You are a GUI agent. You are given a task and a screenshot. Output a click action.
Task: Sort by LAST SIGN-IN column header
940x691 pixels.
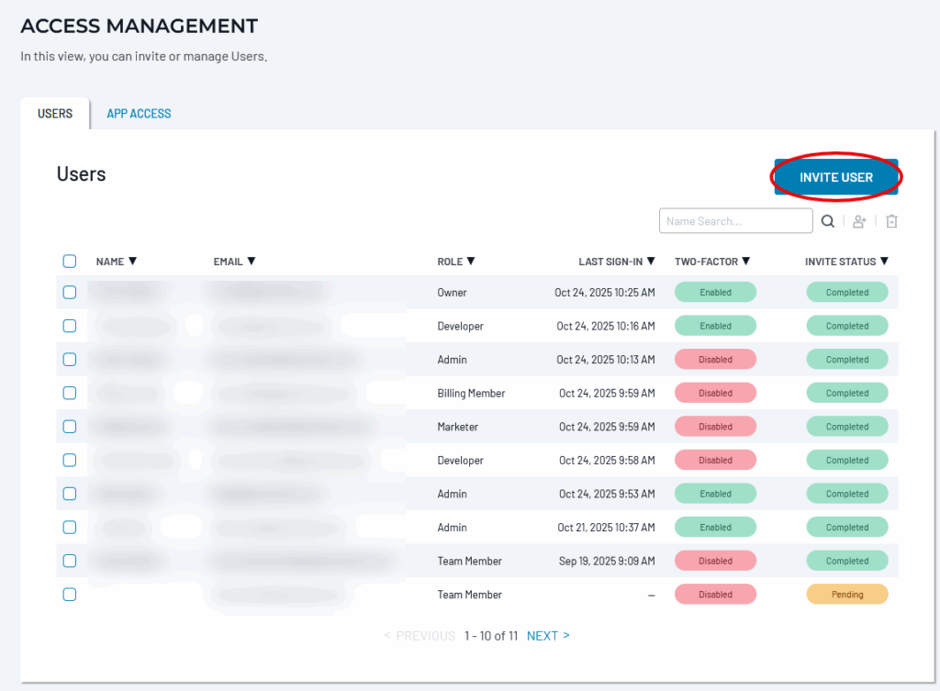pyautogui.click(x=617, y=262)
